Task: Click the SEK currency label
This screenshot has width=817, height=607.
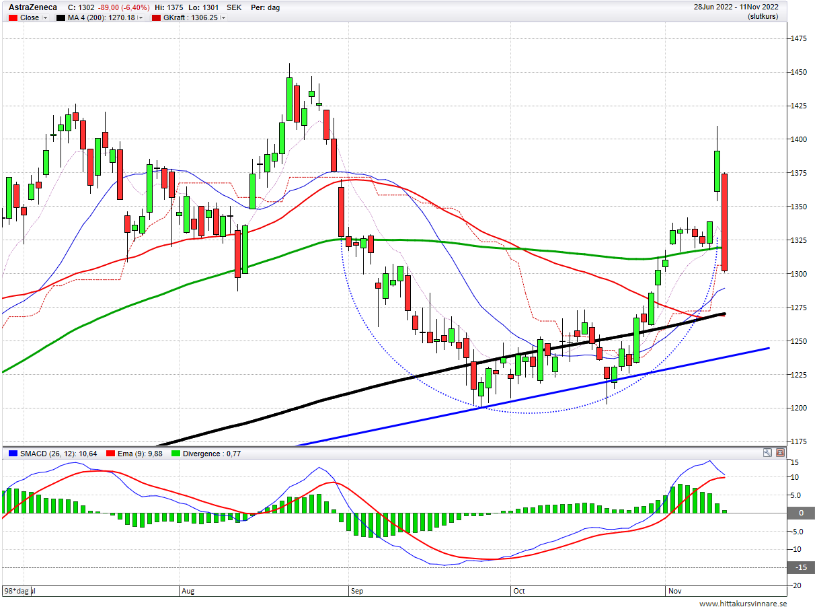Action: pos(234,7)
